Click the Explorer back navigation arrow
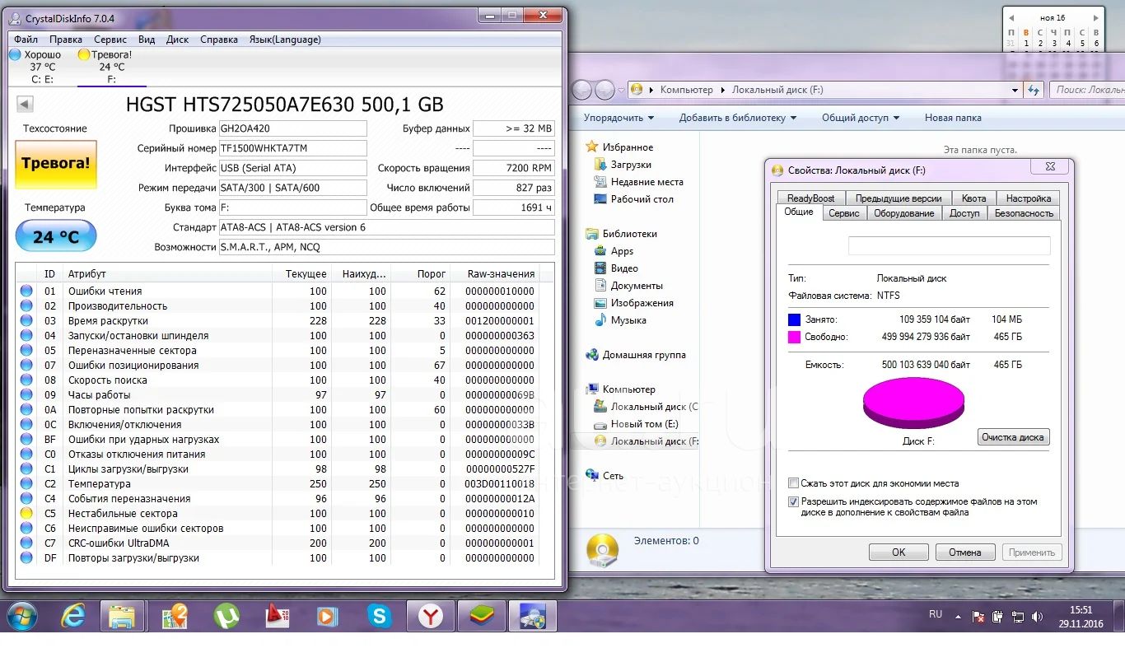The width and height of the screenshot is (1125, 662). tap(582, 90)
